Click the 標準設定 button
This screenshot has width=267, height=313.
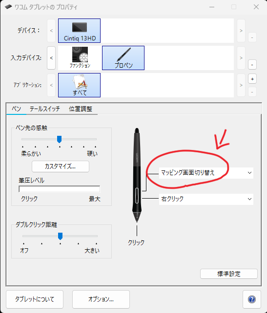pos(229,274)
